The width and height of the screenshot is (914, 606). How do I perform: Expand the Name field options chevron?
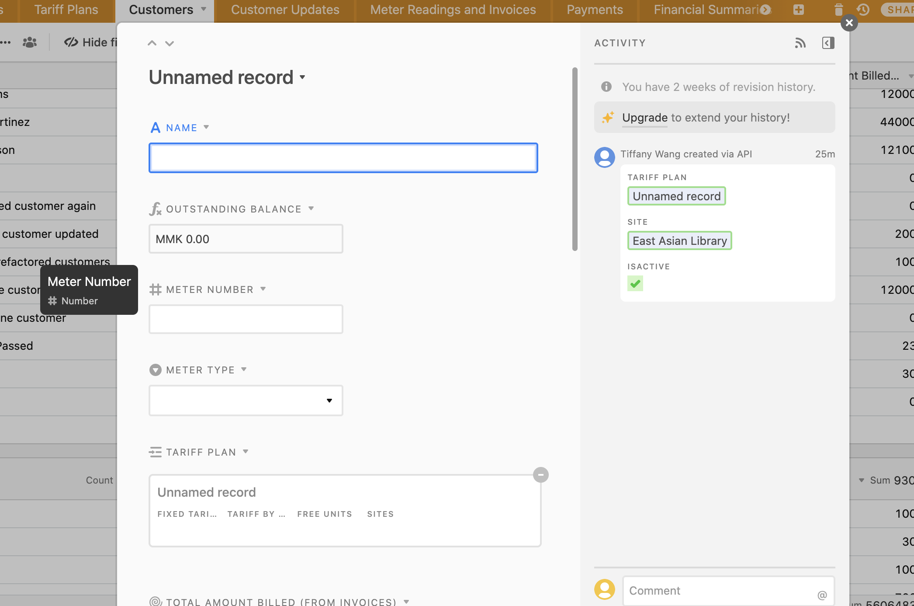click(x=206, y=127)
